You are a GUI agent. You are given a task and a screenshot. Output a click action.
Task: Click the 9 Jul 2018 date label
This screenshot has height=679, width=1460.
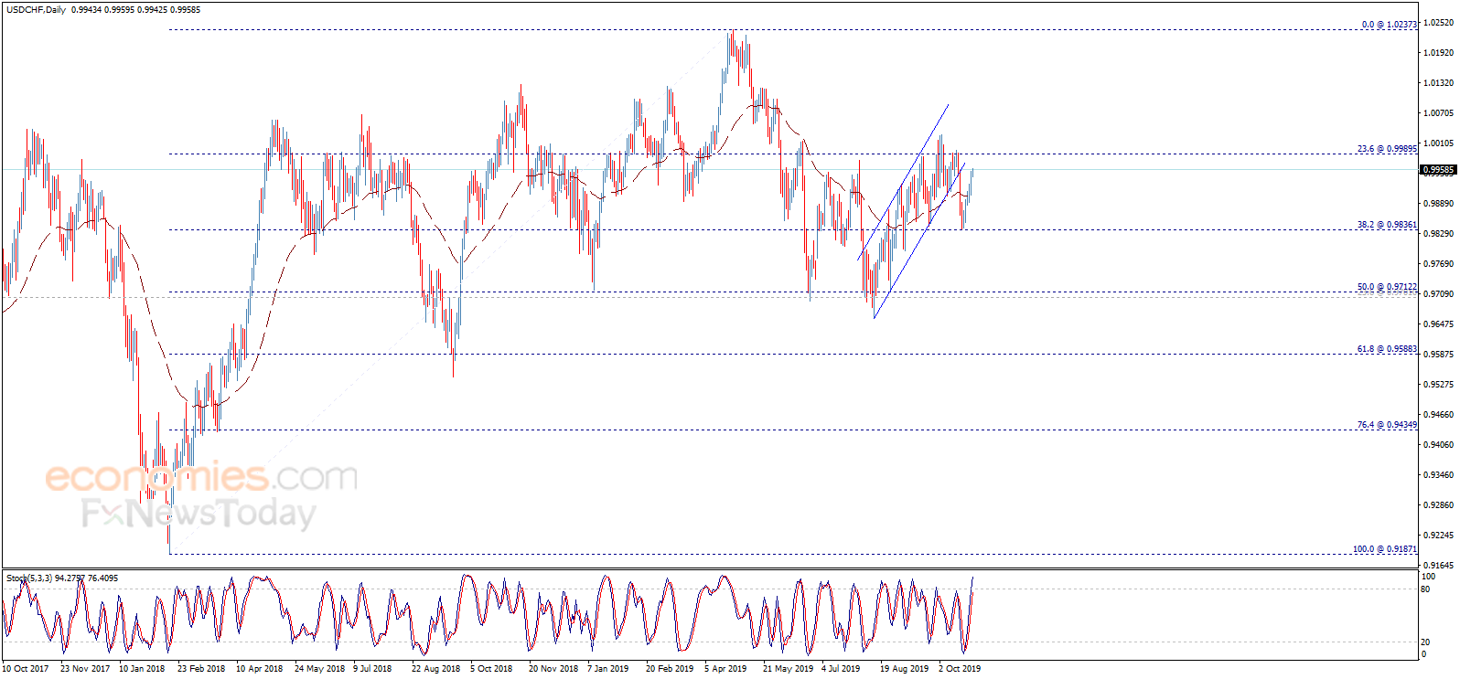(372, 669)
